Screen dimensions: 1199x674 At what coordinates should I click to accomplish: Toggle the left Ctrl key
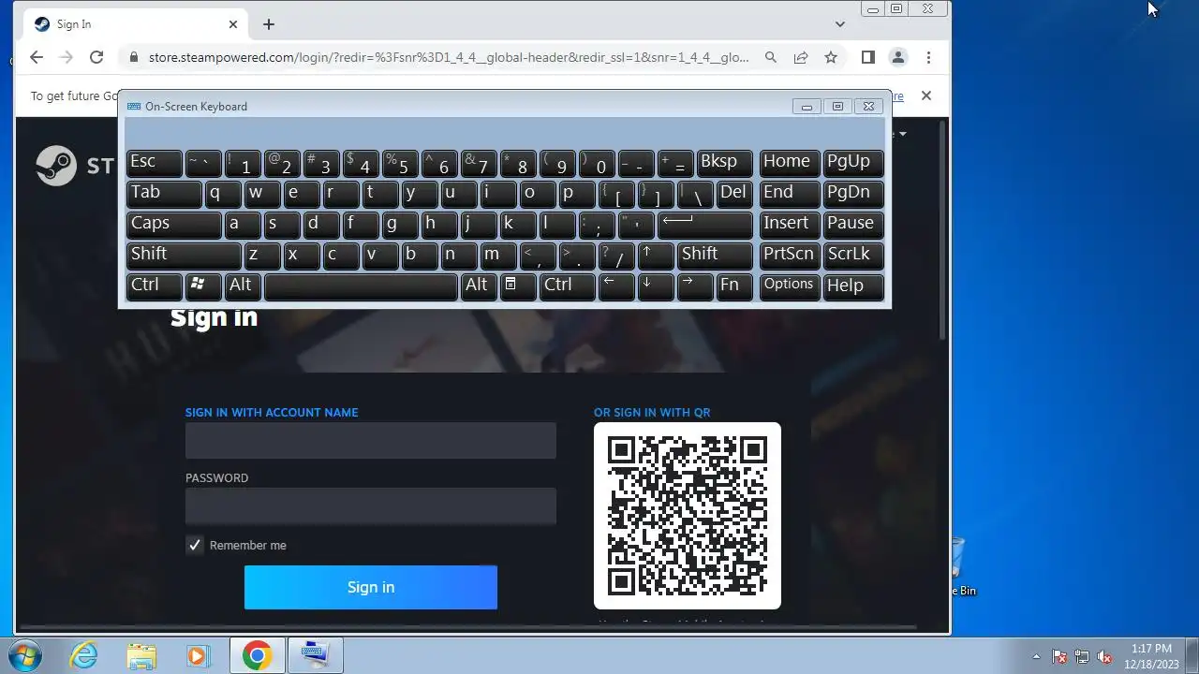(154, 286)
